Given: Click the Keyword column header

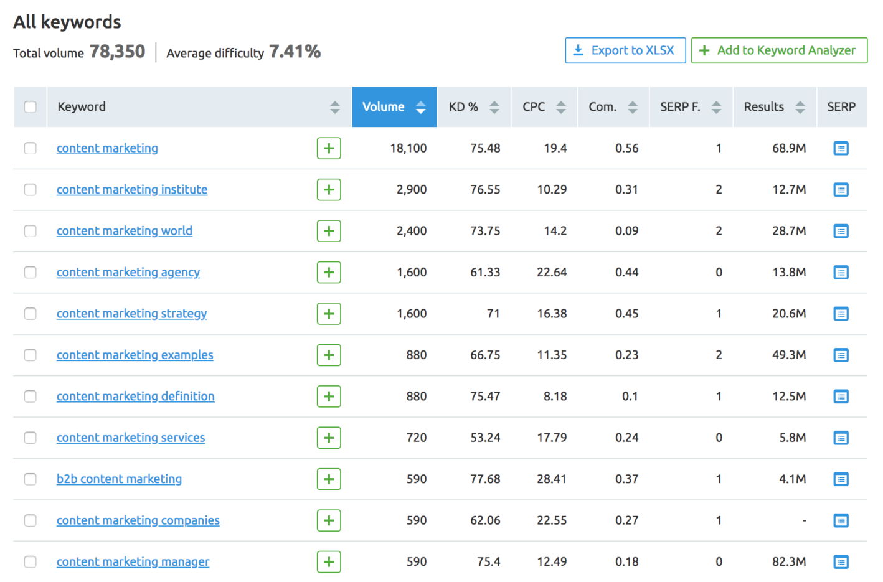Looking at the screenshot, I should pos(82,106).
